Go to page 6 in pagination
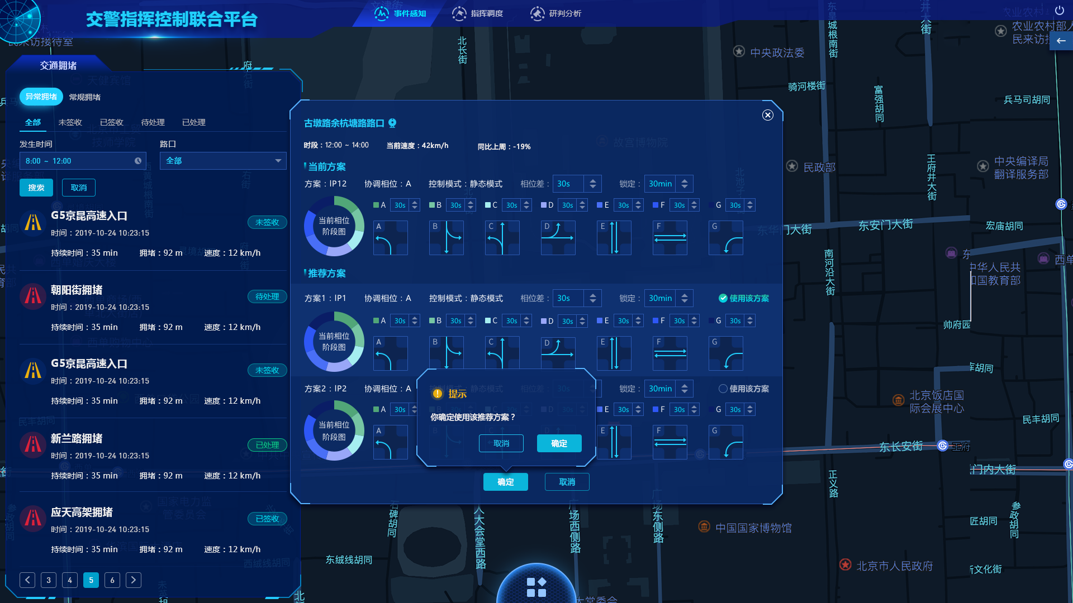This screenshot has width=1073, height=603. click(112, 580)
